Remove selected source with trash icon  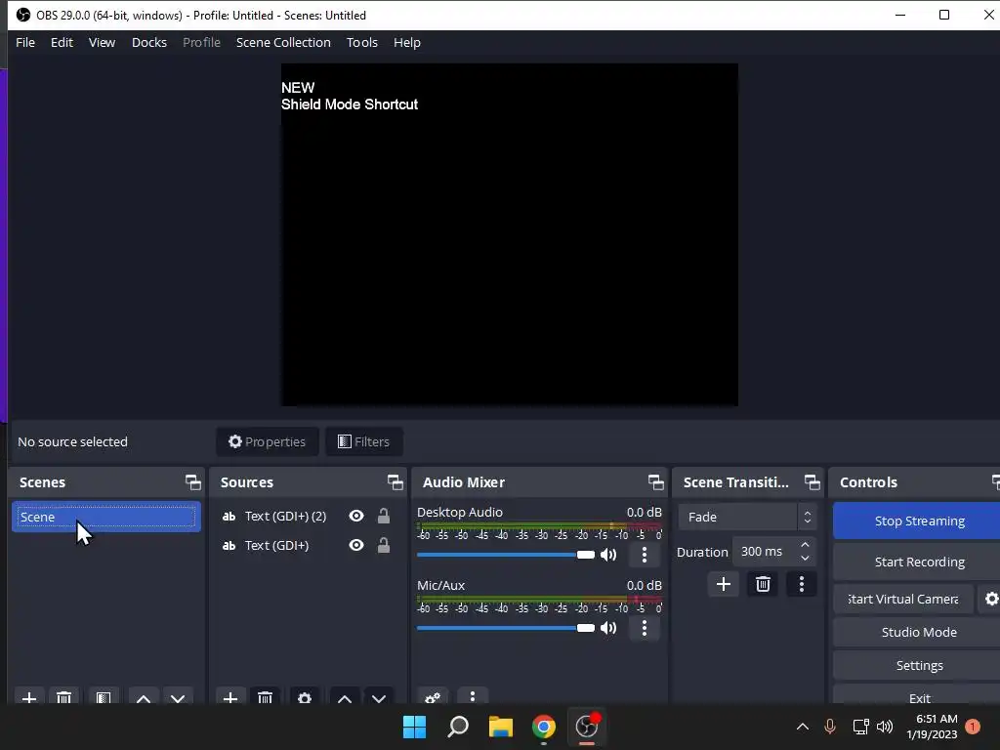pyautogui.click(x=266, y=697)
